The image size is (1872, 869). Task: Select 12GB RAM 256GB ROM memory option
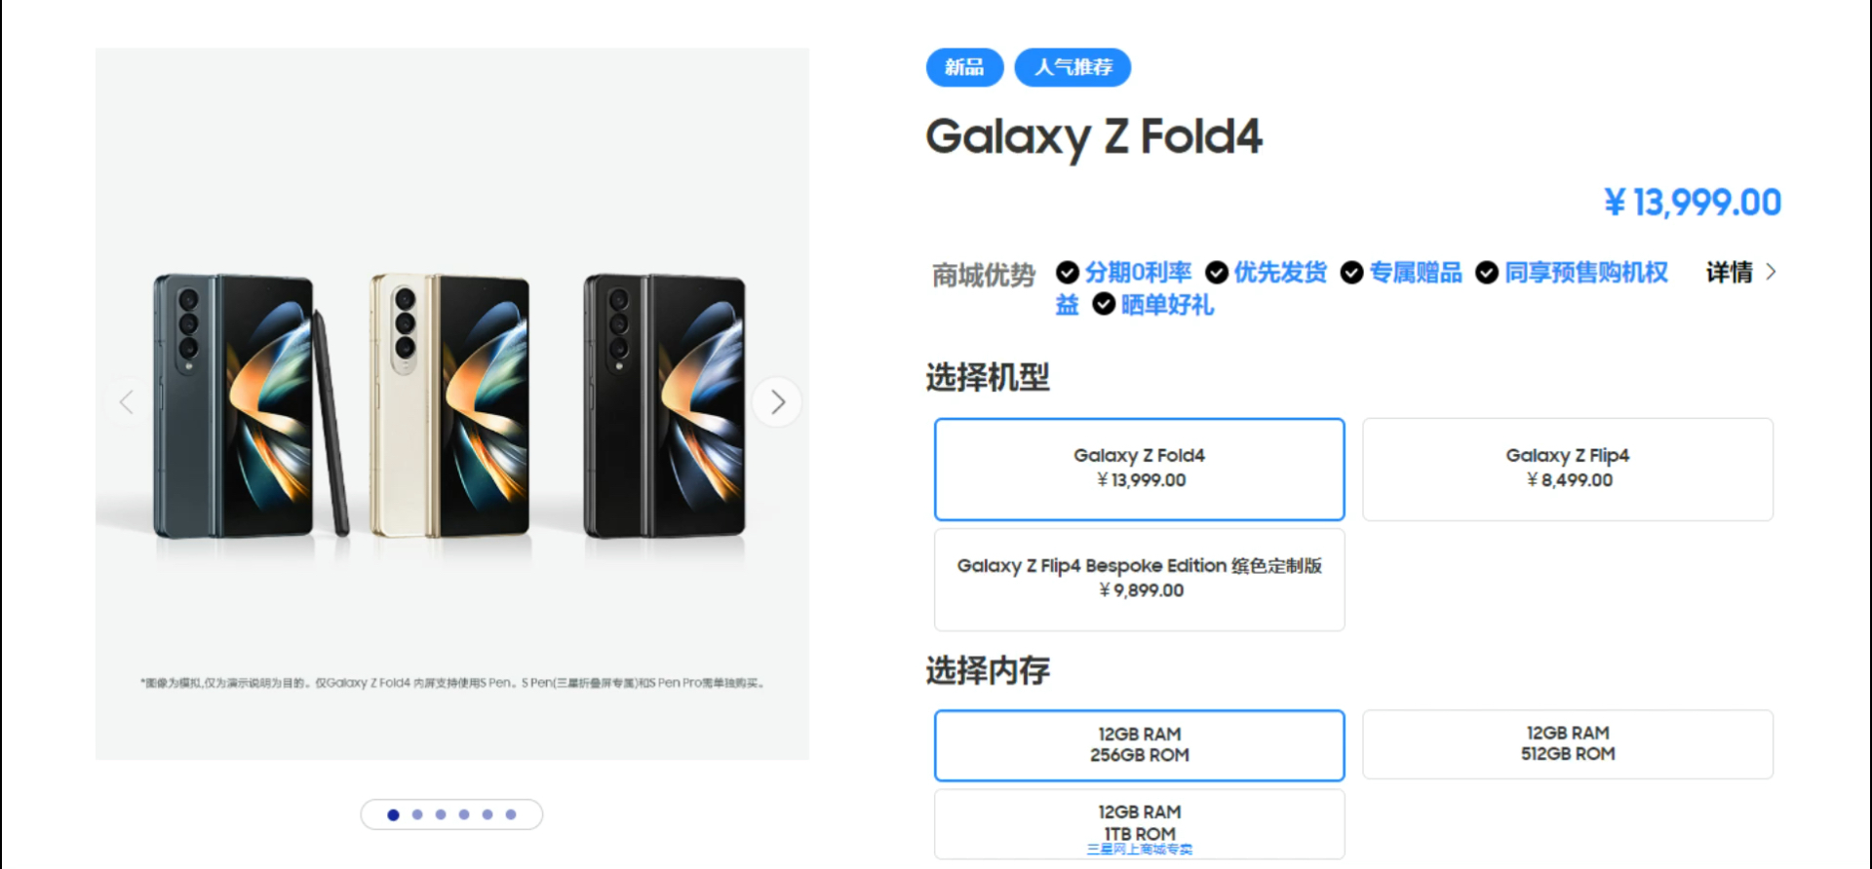coord(1139,745)
